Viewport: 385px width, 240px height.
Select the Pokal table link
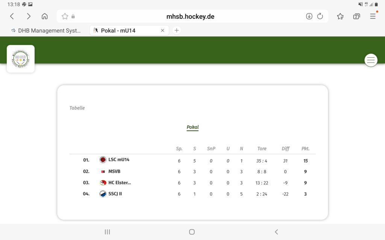(x=192, y=127)
